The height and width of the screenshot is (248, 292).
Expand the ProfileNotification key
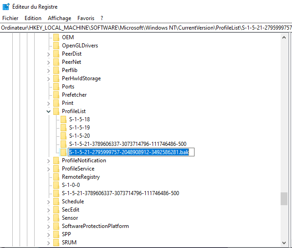(49, 161)
